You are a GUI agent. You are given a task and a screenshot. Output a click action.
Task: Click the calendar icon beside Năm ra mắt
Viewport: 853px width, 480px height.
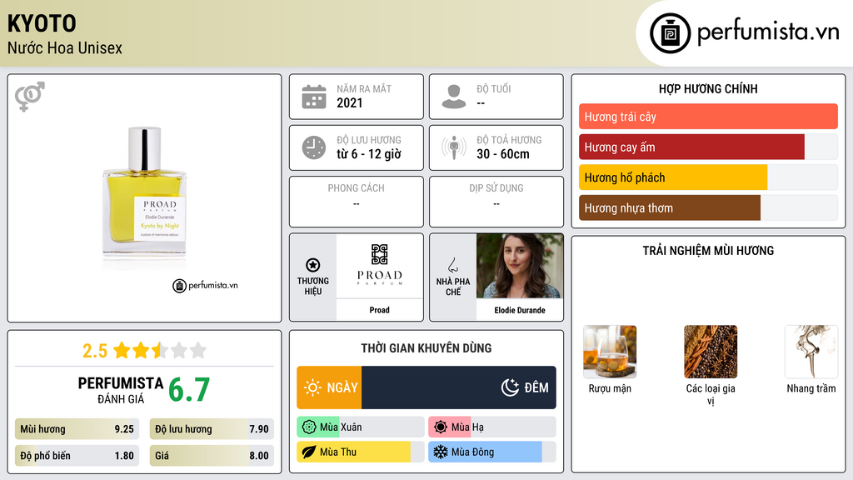pos(314,97)
